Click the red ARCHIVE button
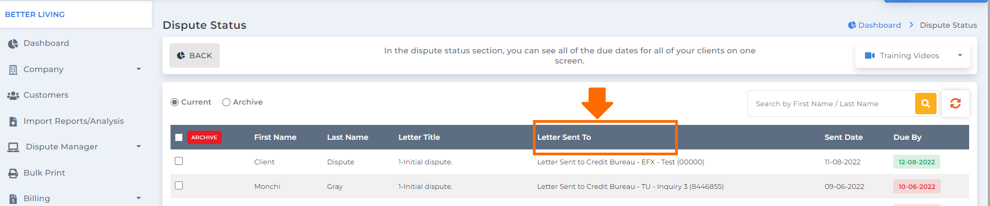The height and width of the screenshot is (206, 990). point(204,138)
